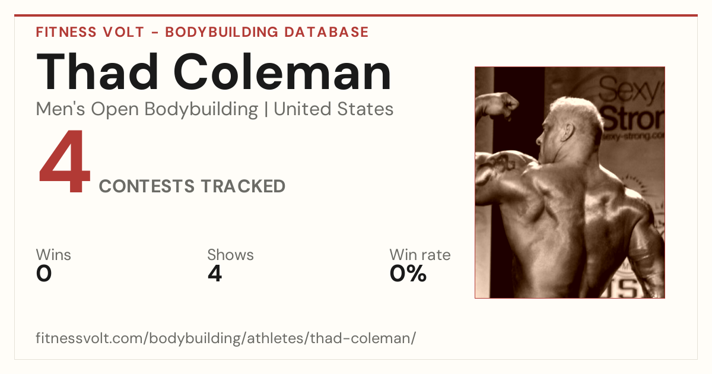Click the large red number 4
The height and width of the screenshot is (374, 712).
pos(65,163)
